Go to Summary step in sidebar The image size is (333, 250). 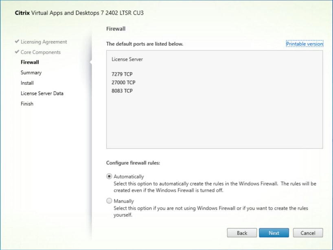click(x=31, y=73)
